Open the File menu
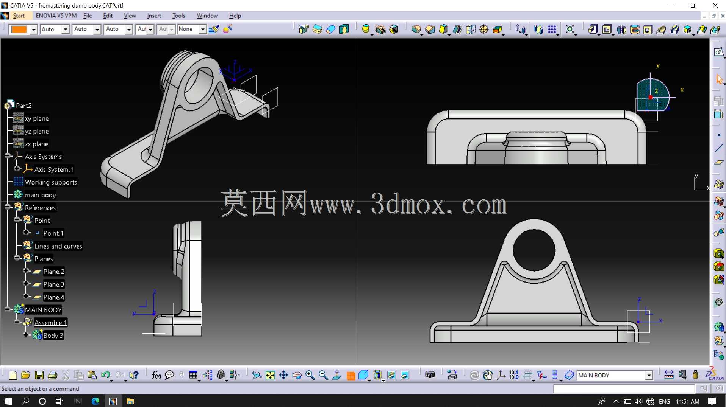The height and width of the screenshot is (407, 726). pos(88,16)
